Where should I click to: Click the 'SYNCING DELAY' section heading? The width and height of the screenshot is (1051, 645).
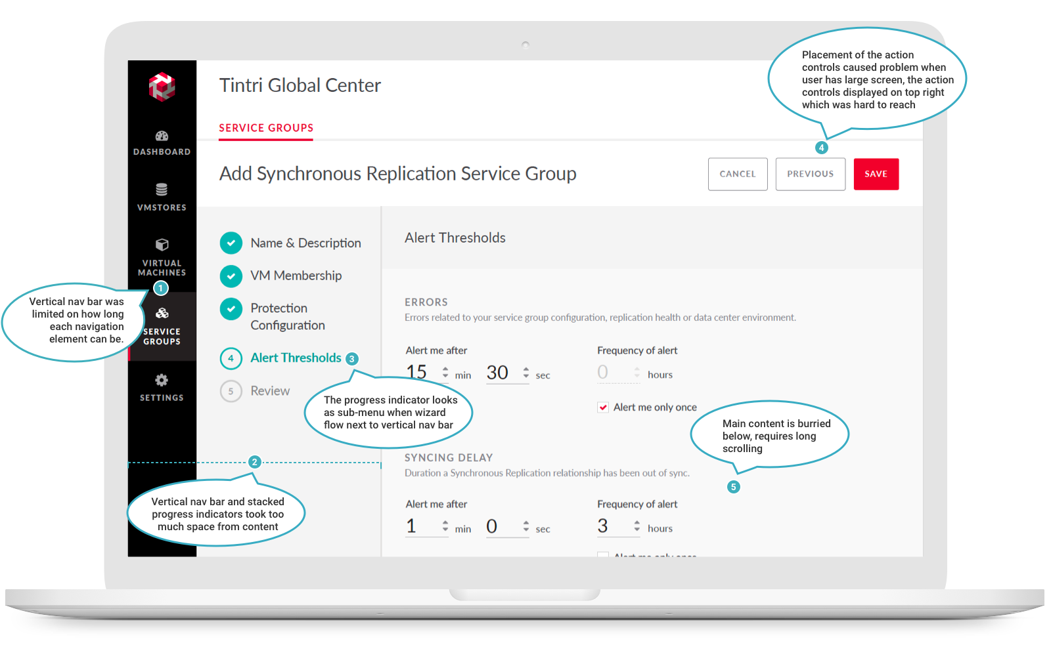point(449,458)
